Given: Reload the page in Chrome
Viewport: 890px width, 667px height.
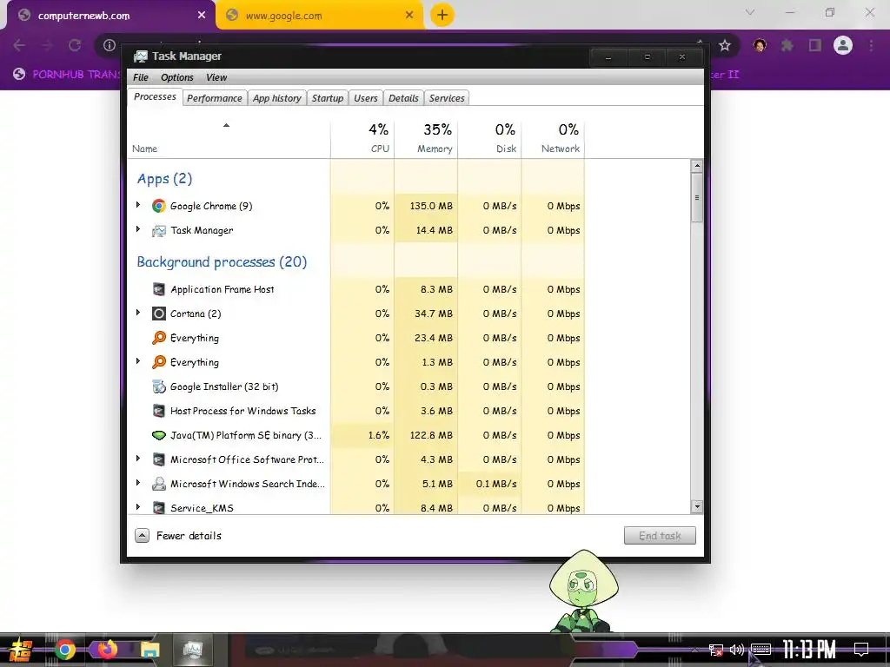Looking at the screenshot, I should [x=75, y=45].
